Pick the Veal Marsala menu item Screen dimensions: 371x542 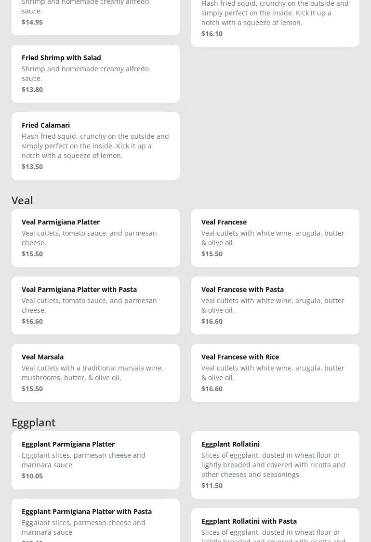pos(95,372)
